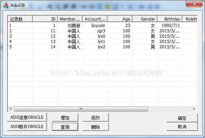Viewport: 205px width, 138px height.
Task: Click the Gender column header
Action: tap(145, 19)
